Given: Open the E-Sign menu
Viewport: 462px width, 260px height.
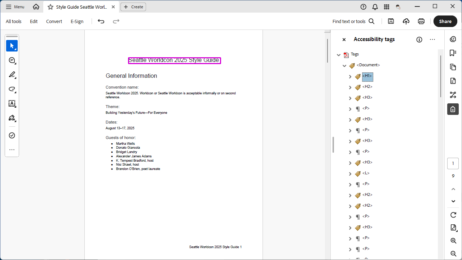Looking at the screenshot, I should click(77, 22).
